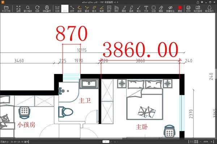The height and width of the screenshot is (144, 217).
Task: Click the 打印 print icon
Action: click(x=188, y=9)
